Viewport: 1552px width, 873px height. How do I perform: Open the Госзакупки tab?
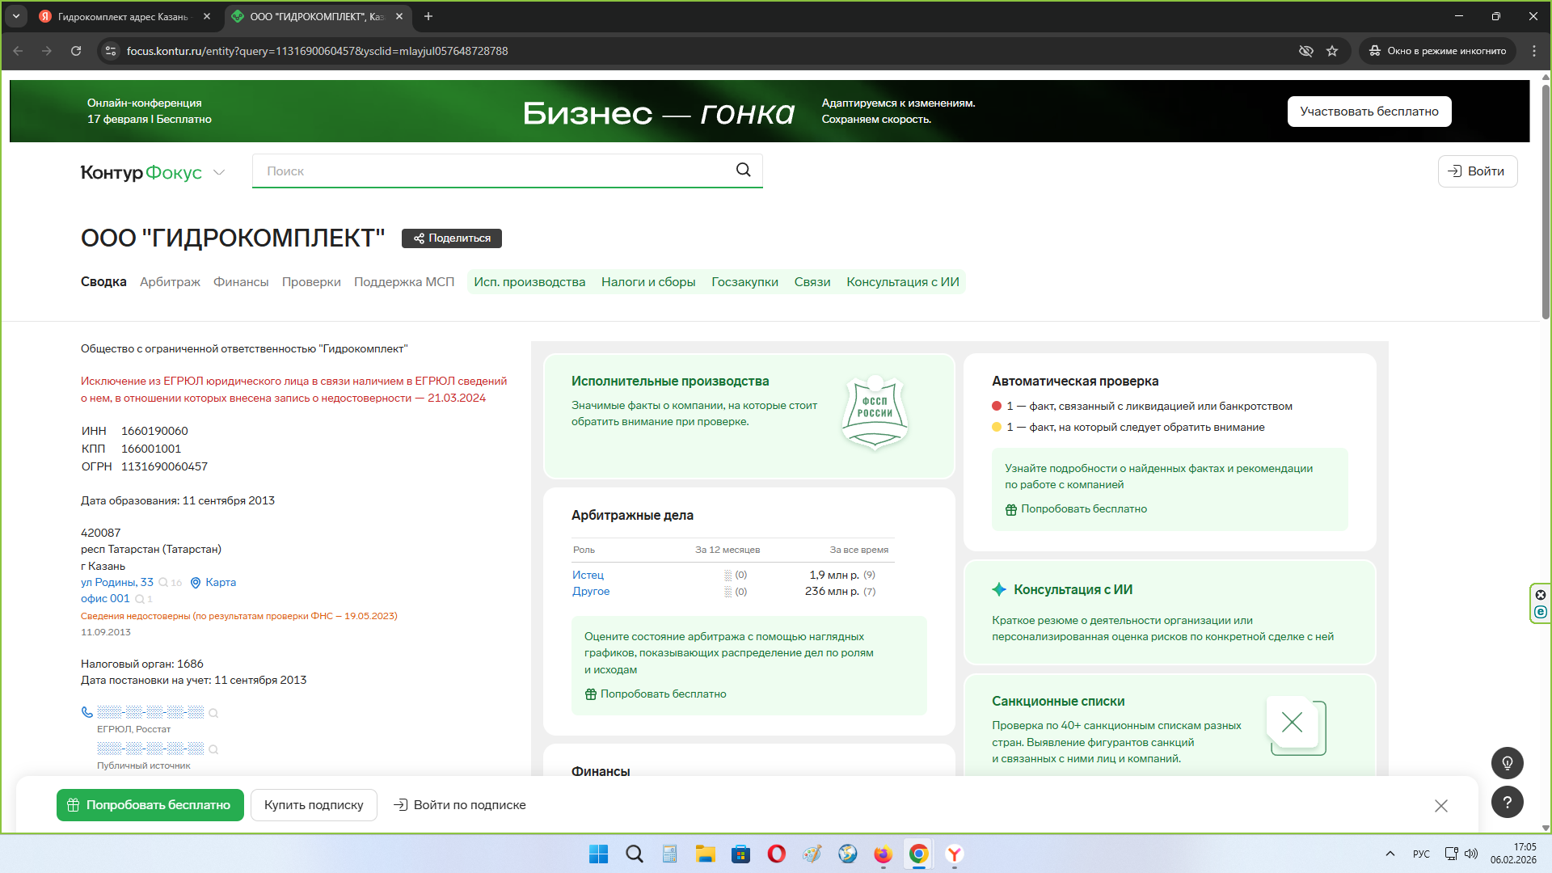tap(744, 282)
